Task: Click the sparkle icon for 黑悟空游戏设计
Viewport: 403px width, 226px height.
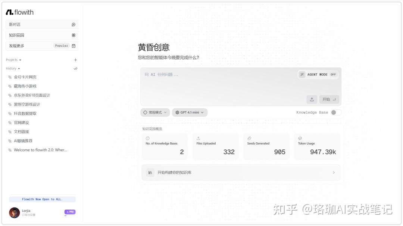Action: pyautogui.click(x=10, y=105)
